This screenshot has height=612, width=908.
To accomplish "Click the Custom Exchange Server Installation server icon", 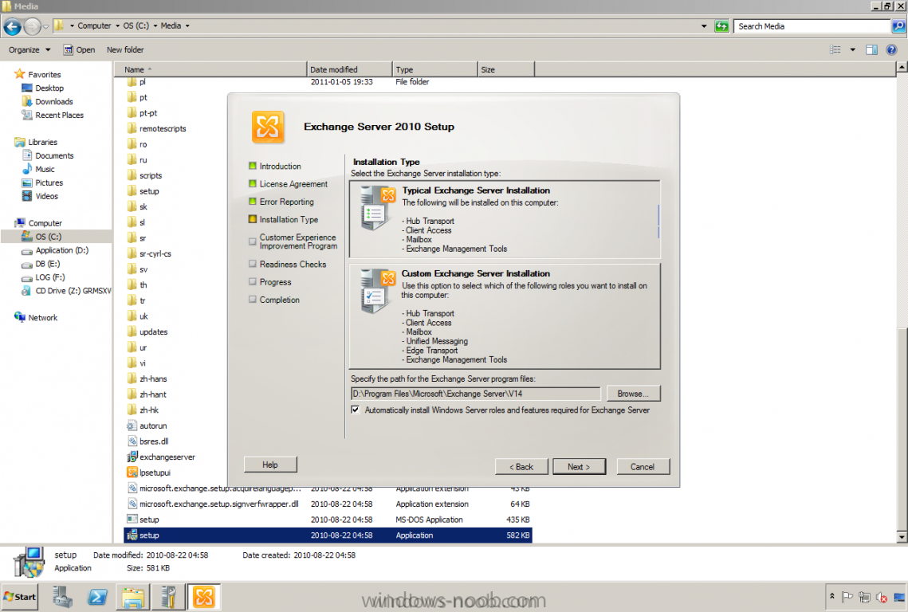I will [377, 291].
